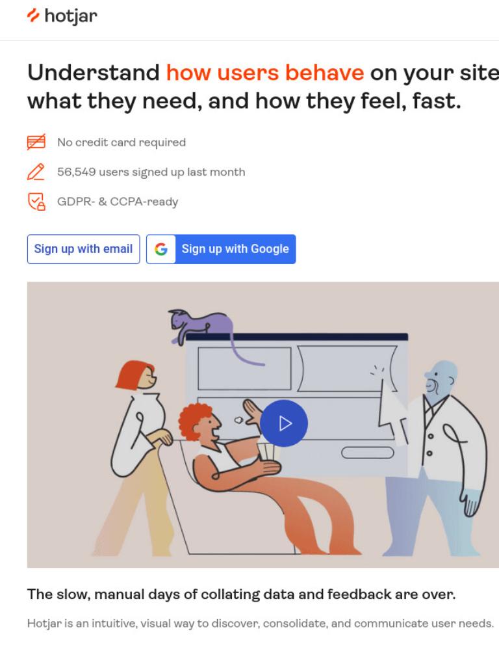Click the hotjar wordmark text
The image size is (499, 666).
point(71,16)
